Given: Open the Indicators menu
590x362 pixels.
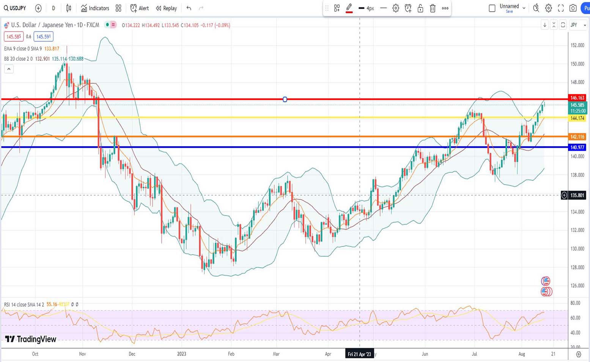Looking at the screenshot, I should [95, 8].
